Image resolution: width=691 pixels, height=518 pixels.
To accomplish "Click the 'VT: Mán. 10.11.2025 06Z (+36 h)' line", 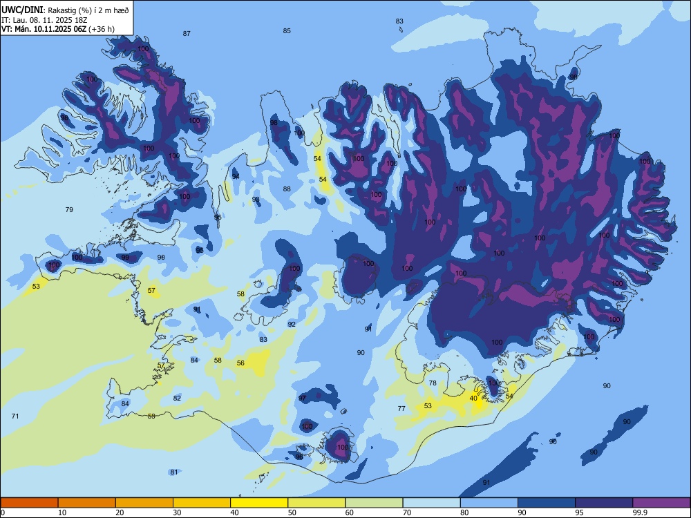I will click(x=58, y=29).
